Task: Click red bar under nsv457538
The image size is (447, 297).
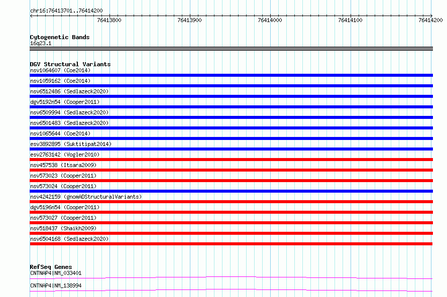Action: click(x=231, y=170)
